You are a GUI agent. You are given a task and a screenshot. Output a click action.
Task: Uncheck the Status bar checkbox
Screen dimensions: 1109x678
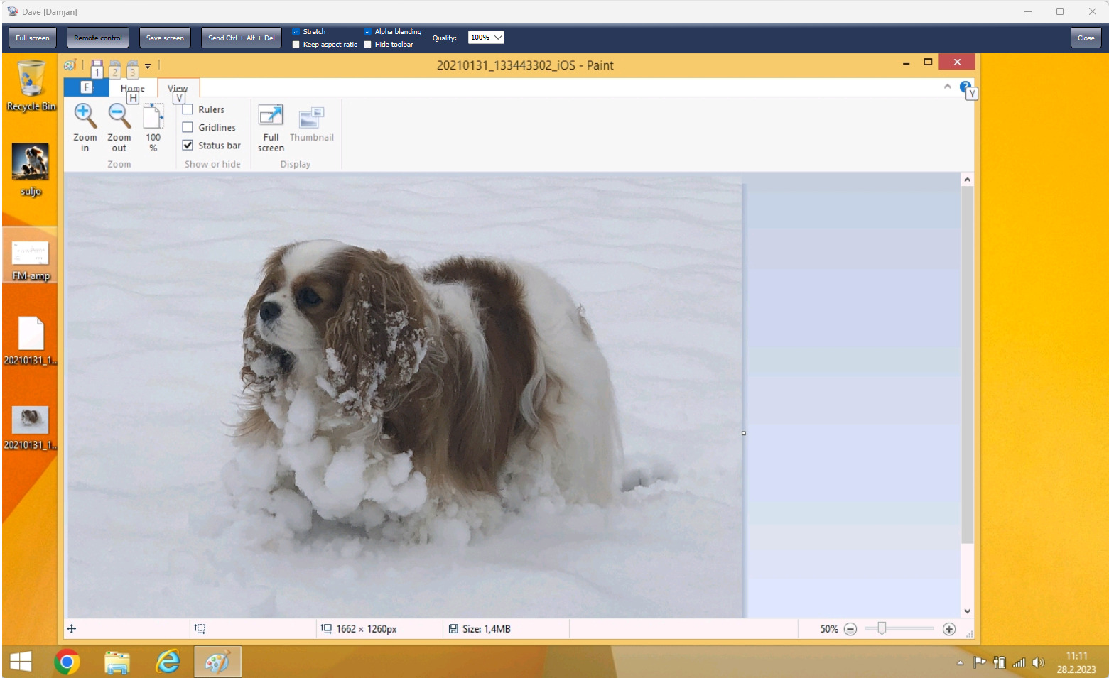click(x=188, y=146)
